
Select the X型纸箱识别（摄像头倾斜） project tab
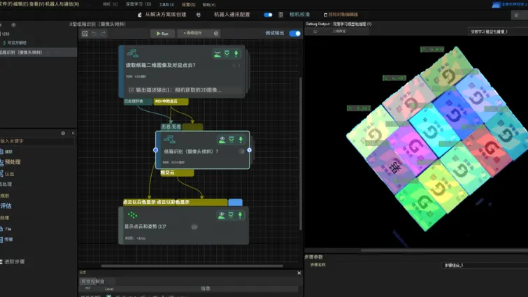[97, 24]
